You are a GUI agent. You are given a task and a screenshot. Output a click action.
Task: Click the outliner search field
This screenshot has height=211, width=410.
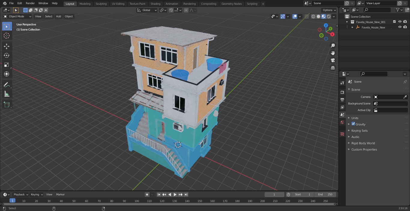[x=377, y=10]
